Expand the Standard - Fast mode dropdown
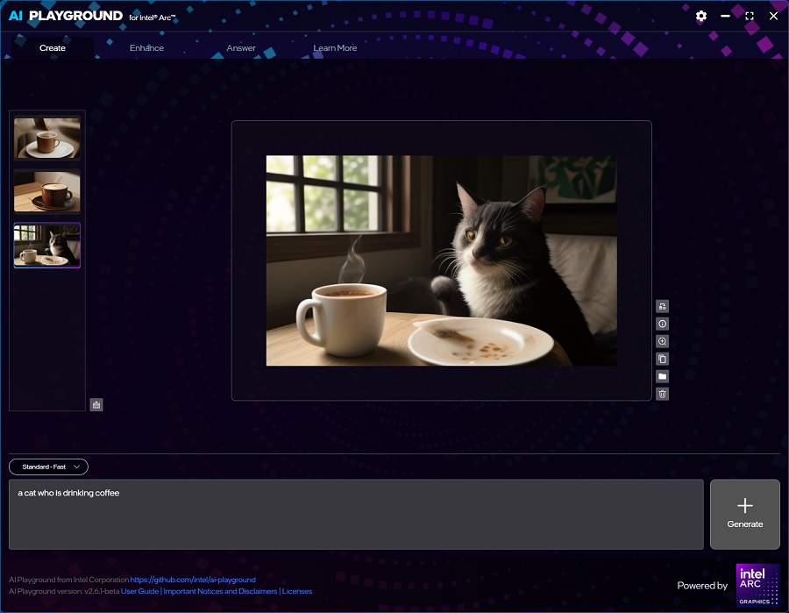Image resolution: width=789 pixels, height=613 pixels. [x=48, y=467]
